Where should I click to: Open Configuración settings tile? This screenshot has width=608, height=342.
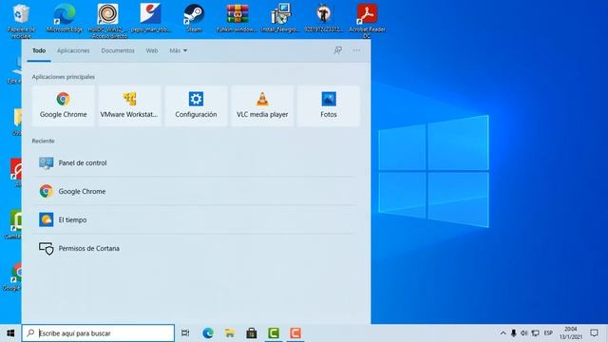[x=196, y=105]
